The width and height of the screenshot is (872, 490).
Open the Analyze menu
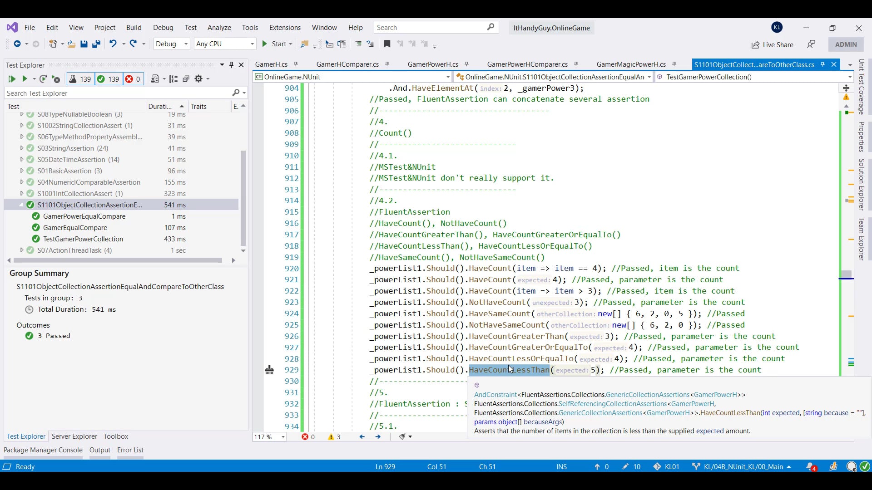click(219, 28)
